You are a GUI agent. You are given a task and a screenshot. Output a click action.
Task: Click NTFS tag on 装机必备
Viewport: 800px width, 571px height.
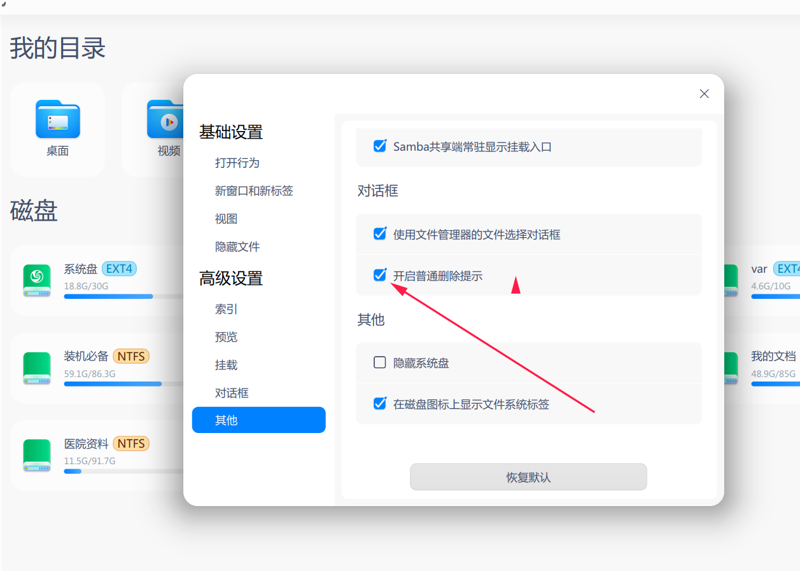click(x=131, y=356)
